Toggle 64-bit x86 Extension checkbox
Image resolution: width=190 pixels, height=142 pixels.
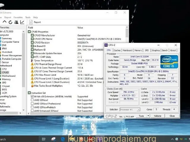point(32,96)
